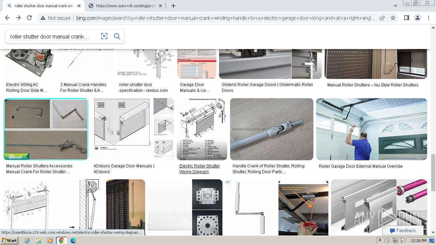This screenshot has height=245, width=436.
Task: Click Handle Crank of Roller Shutter caption
Action: click(x=268, y=169)
